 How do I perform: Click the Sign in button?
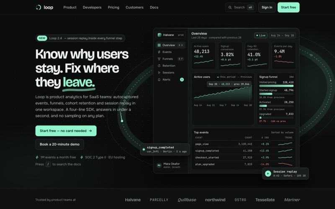[267, 8]
